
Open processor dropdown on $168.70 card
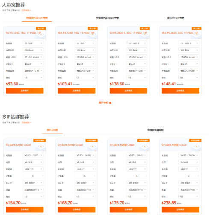click(85, 155)
